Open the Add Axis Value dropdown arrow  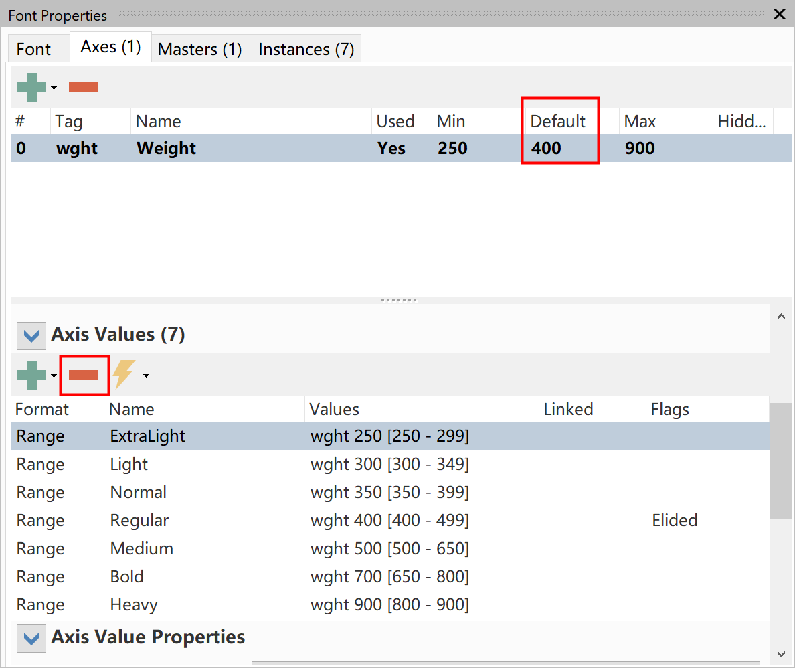[54, 376]
